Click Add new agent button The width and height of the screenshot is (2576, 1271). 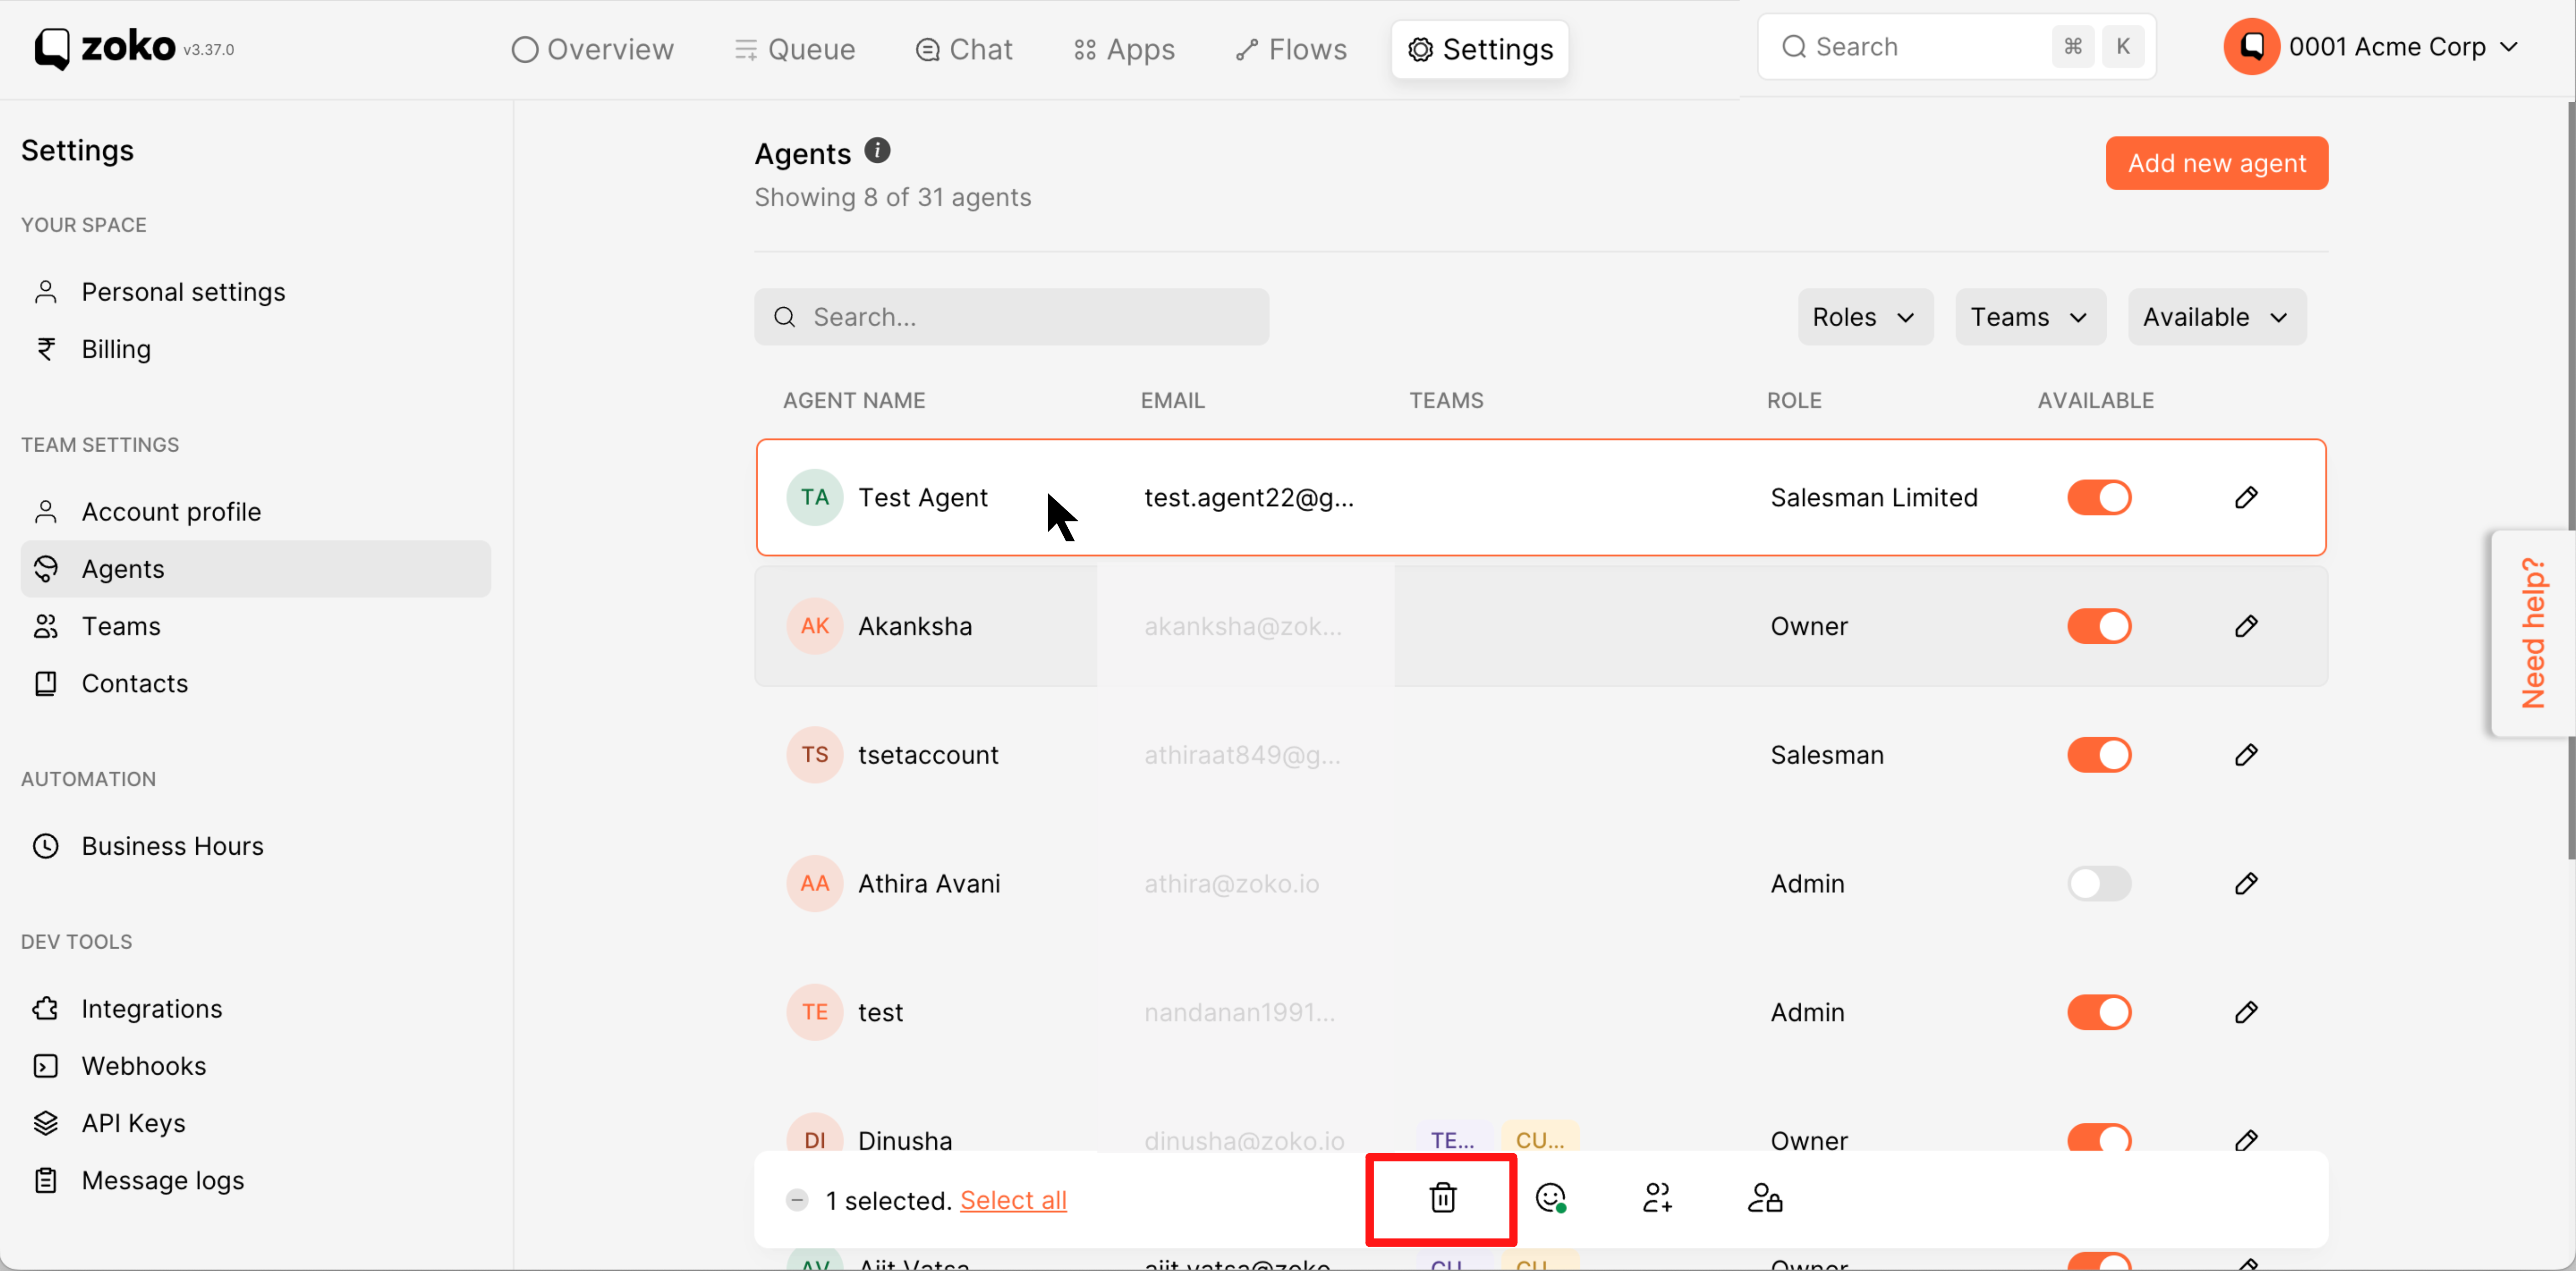pyautogui.click(x=2216, y=163)
